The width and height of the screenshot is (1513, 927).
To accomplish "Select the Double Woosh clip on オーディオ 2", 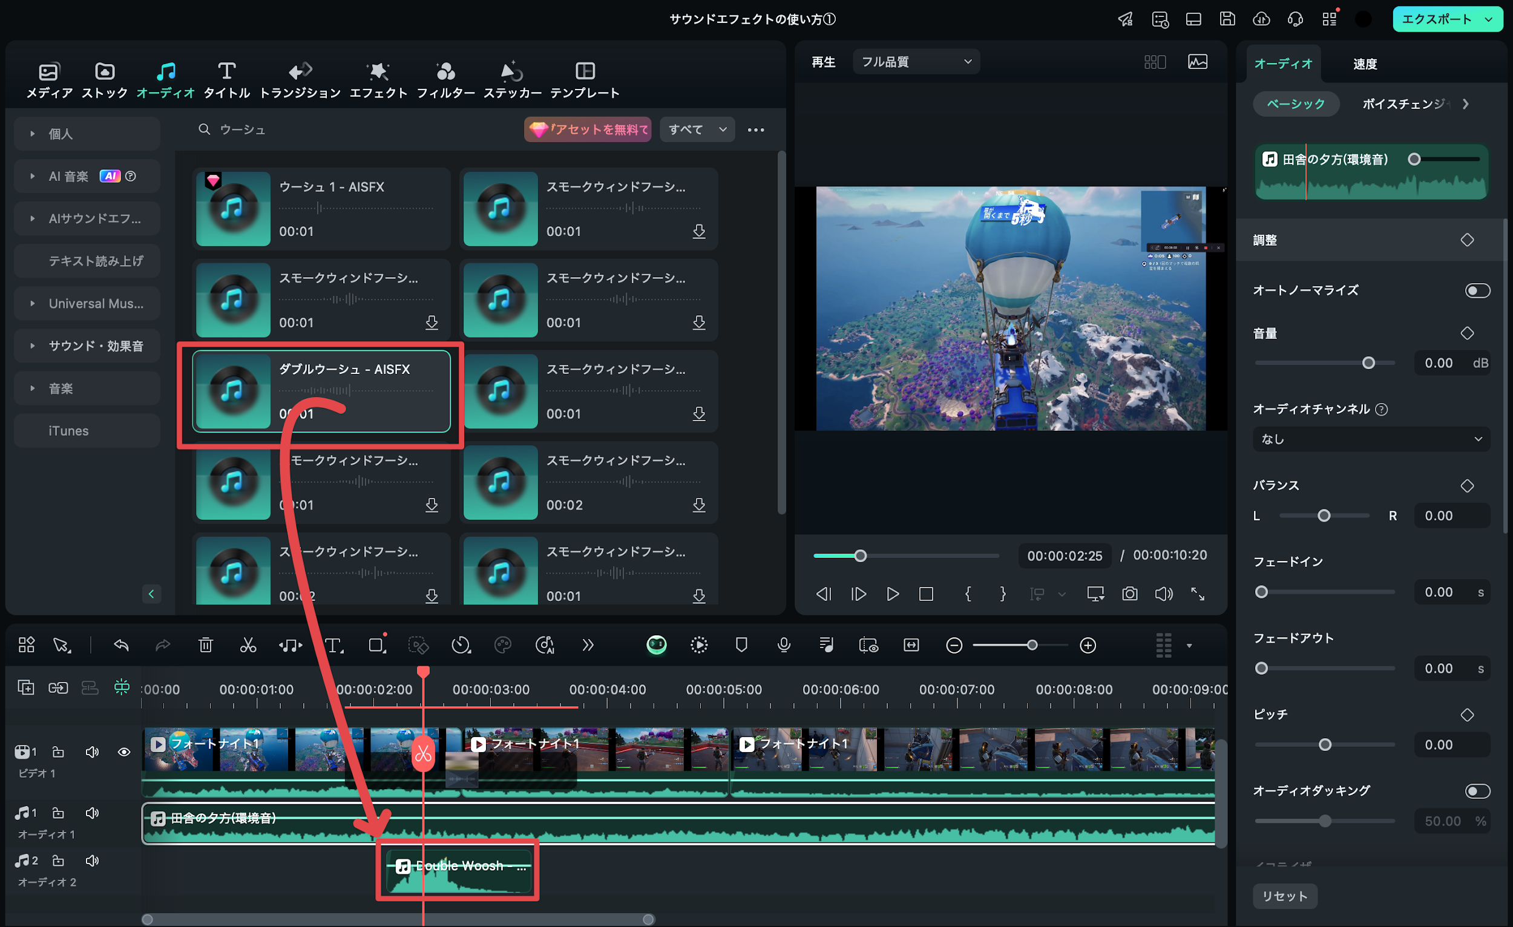I will tap(459, 871).
